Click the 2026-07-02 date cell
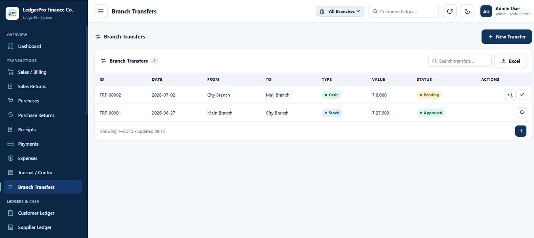Screen dimensions: 534x238 [x=164, y=95]
